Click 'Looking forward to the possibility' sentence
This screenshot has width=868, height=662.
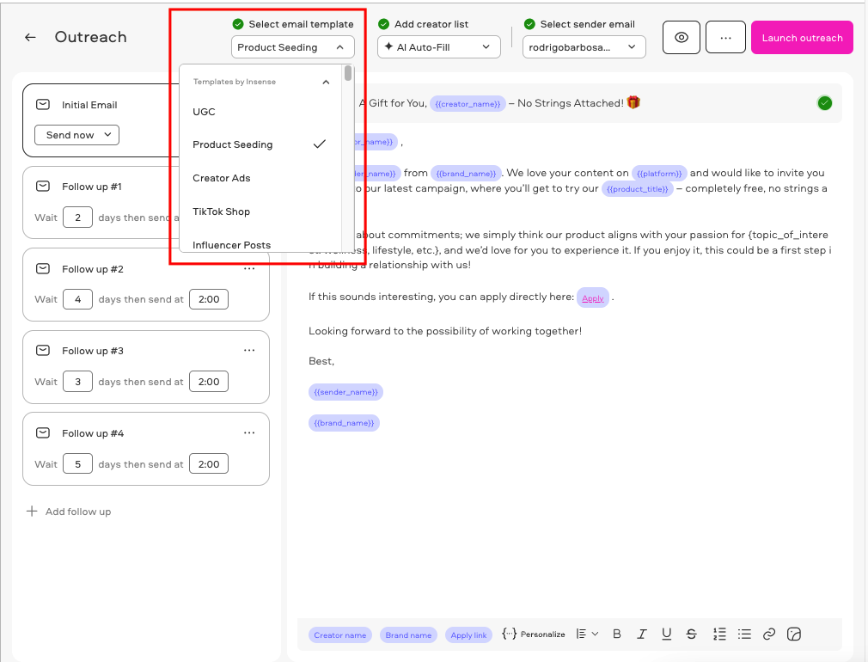[x=445, y=331]
